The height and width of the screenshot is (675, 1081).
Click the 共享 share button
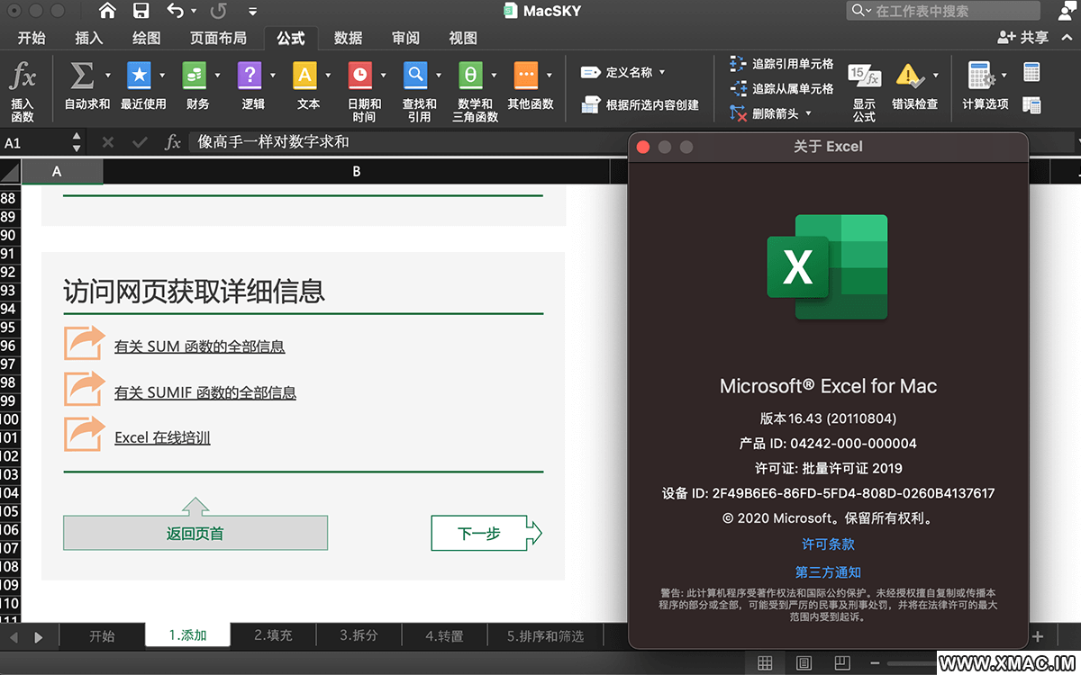1023,38
